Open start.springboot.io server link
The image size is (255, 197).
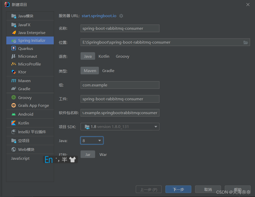(x=99, y=16)
